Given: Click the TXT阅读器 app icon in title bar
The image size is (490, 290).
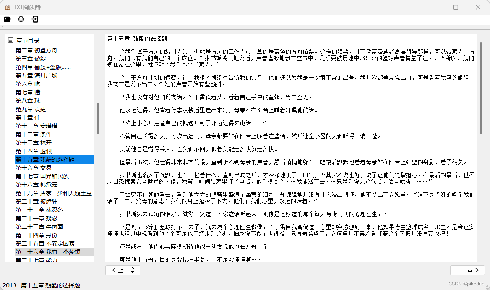Looking at the screenshot, I should 8,7.
